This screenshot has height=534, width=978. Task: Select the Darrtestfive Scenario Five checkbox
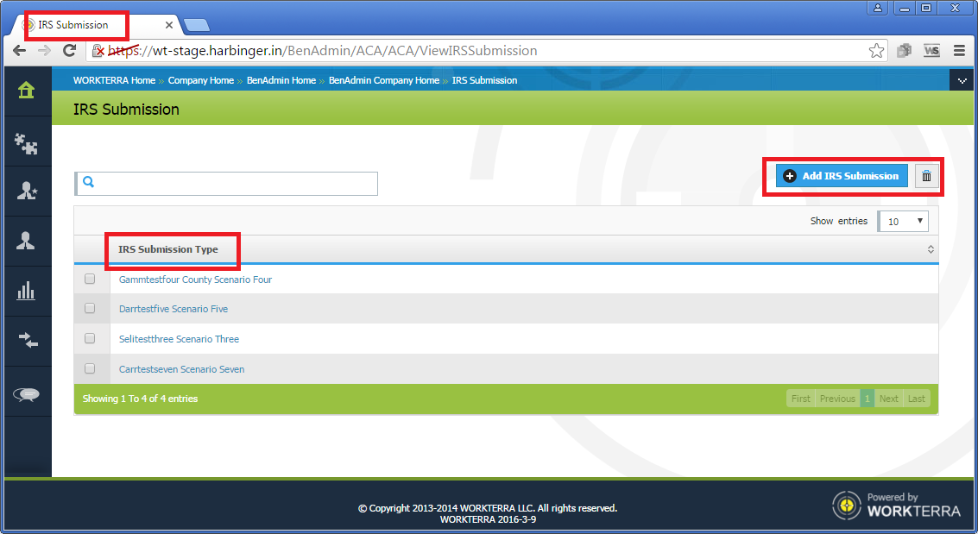pos(90,309)
